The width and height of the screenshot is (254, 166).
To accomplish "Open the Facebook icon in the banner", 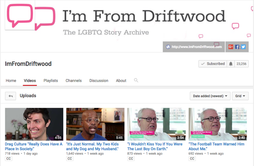I will 237,47.
